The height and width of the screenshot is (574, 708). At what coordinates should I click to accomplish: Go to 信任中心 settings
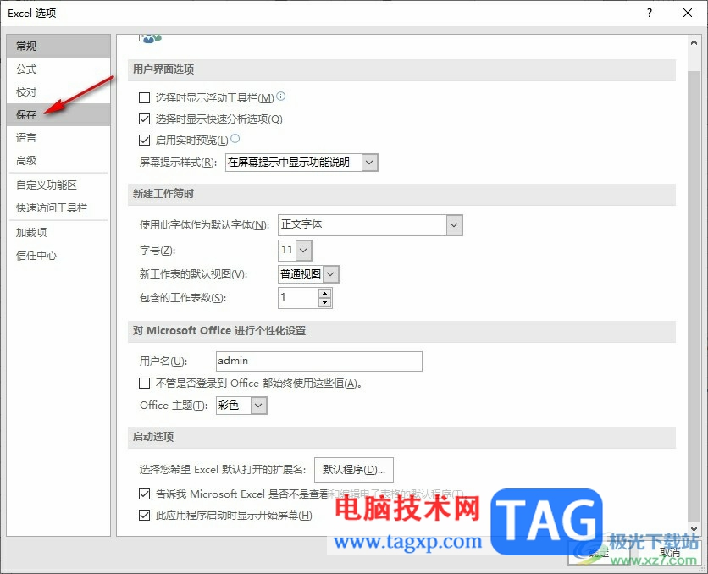(x=58, y=256)
